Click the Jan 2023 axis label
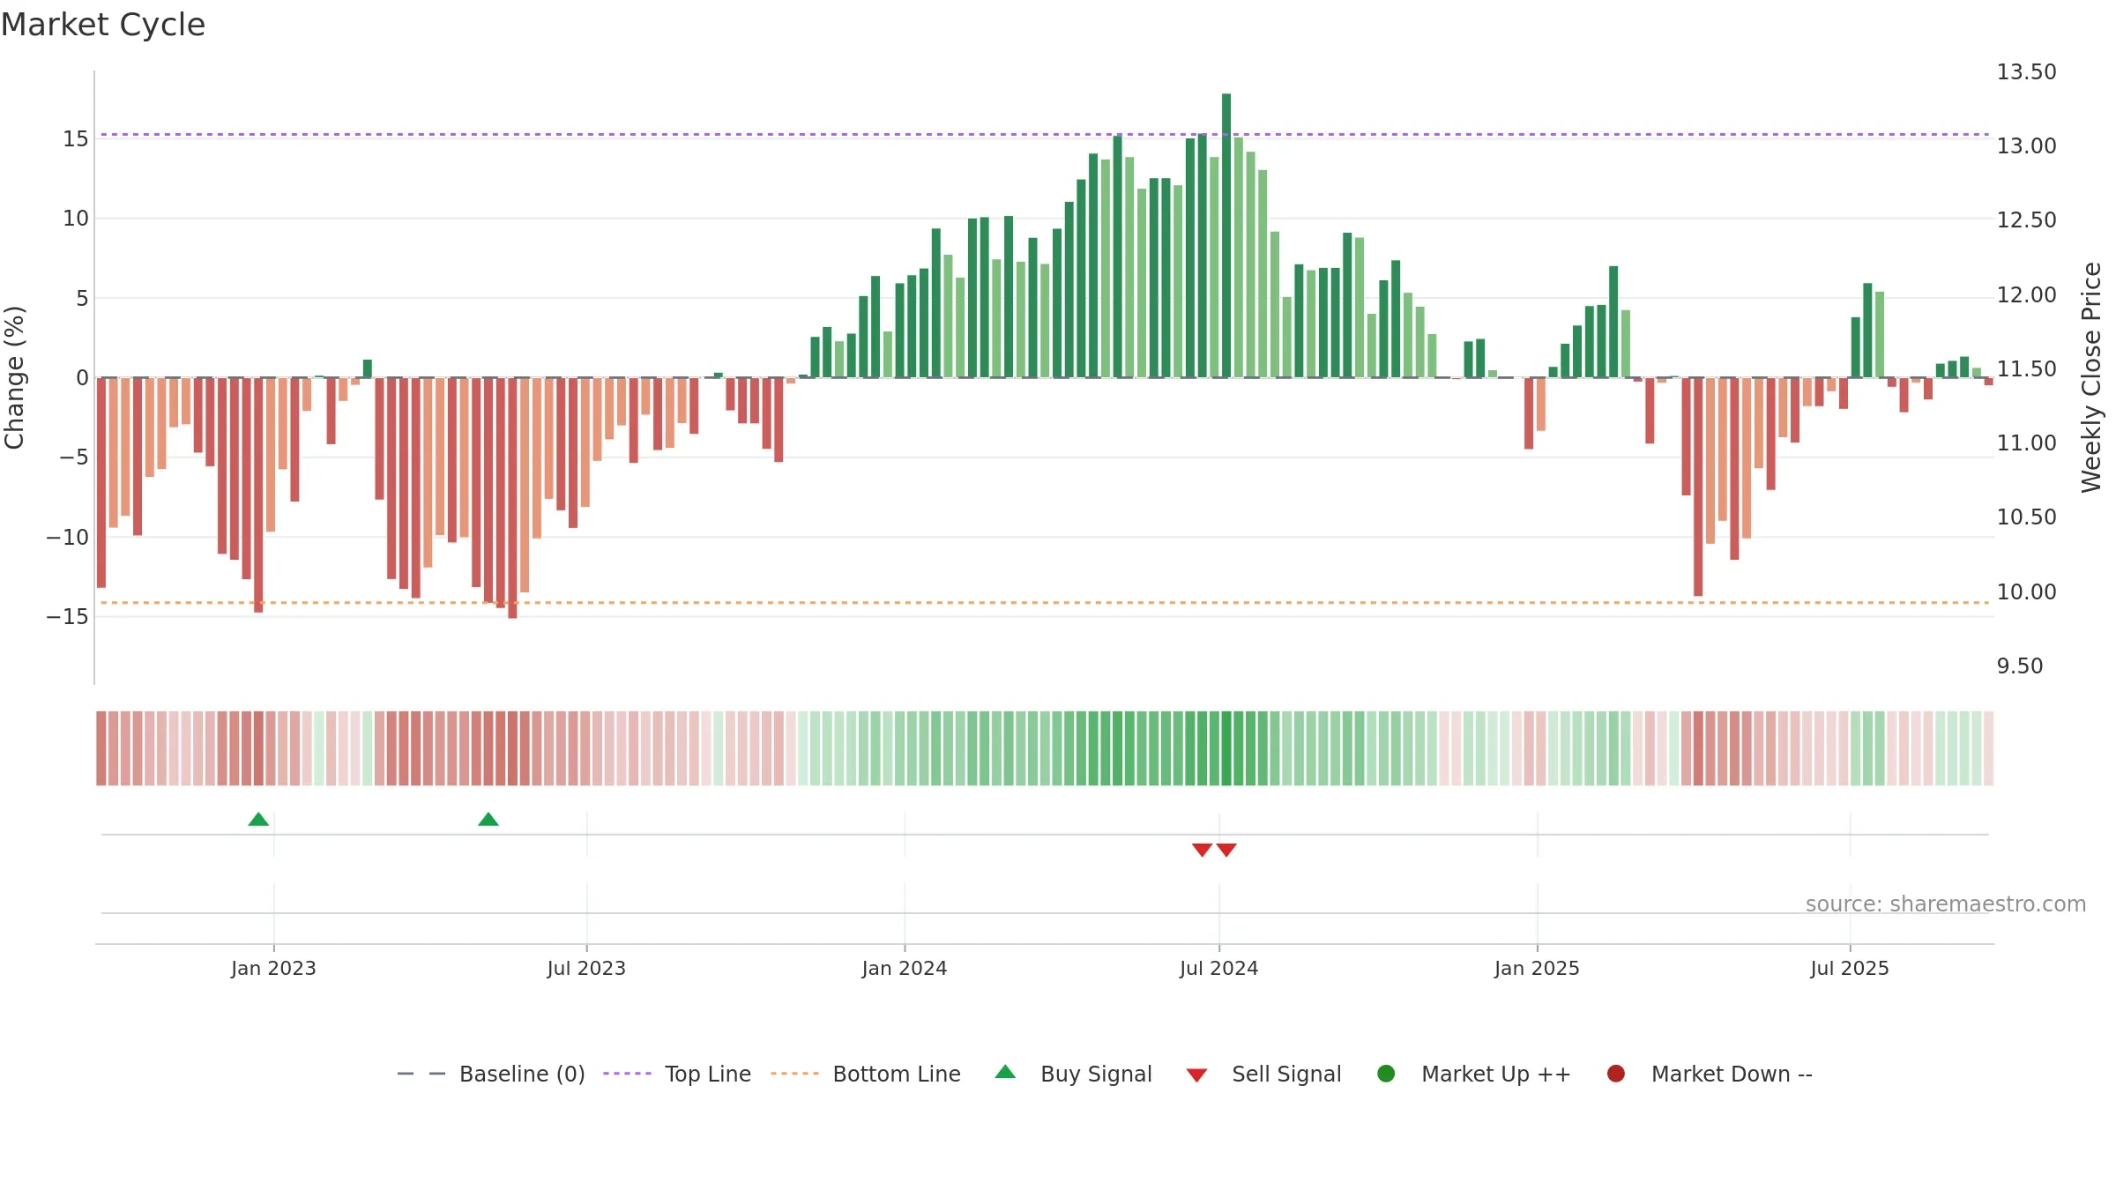The image size is (2116, 1190). coord(273,968)
